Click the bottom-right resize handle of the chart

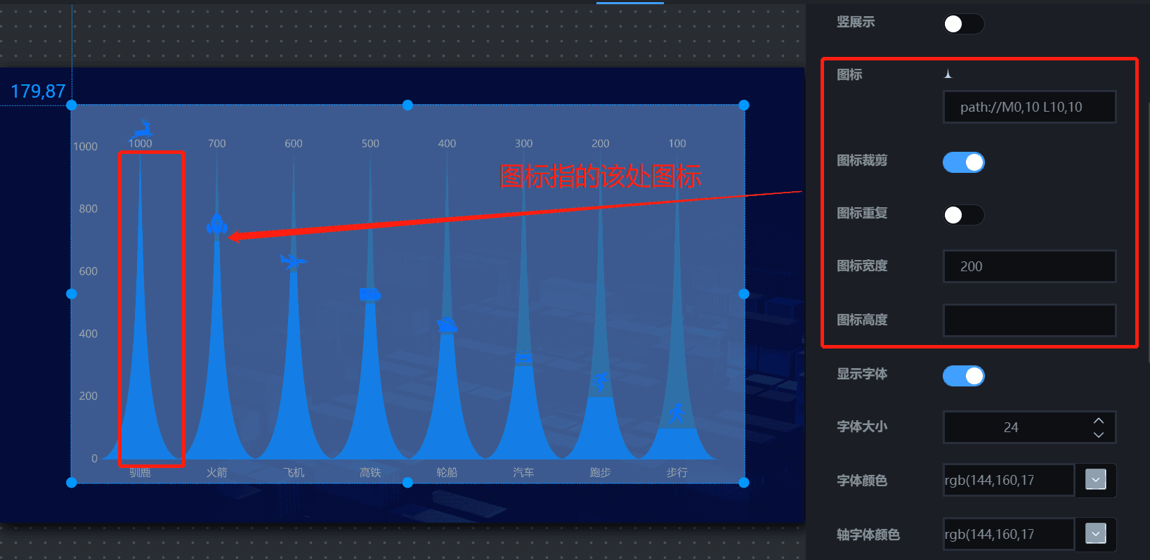(x=744, y=483)
